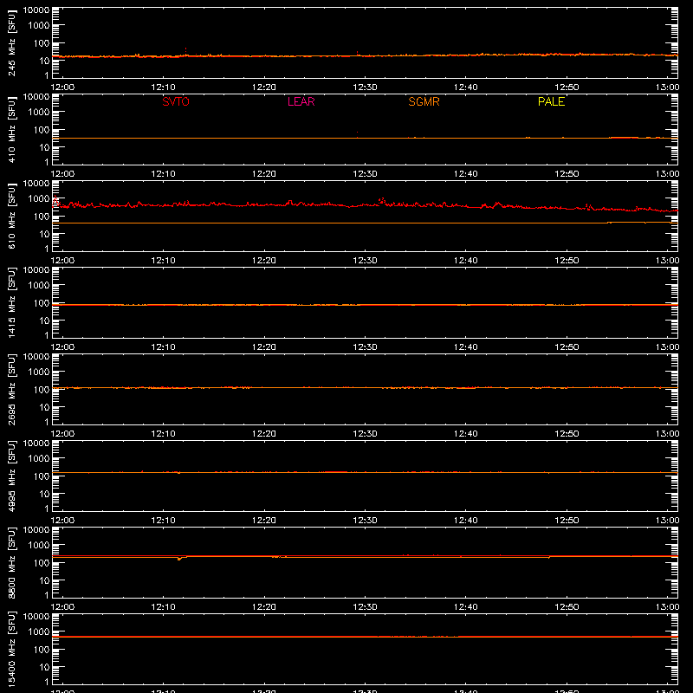Select the 15400 MHz [SFU] axis title
Viewport: 693px width, 693px height.
coord(11,649)
